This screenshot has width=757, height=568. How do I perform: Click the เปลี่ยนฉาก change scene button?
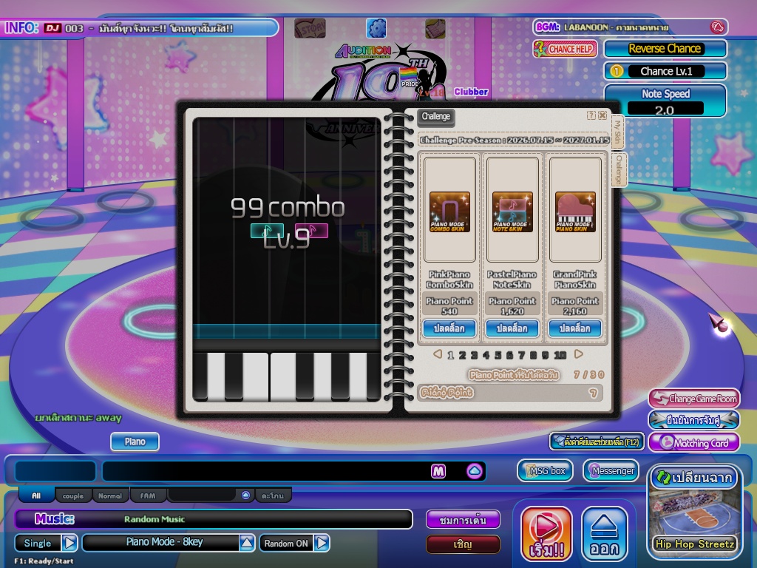pos(693,478)
